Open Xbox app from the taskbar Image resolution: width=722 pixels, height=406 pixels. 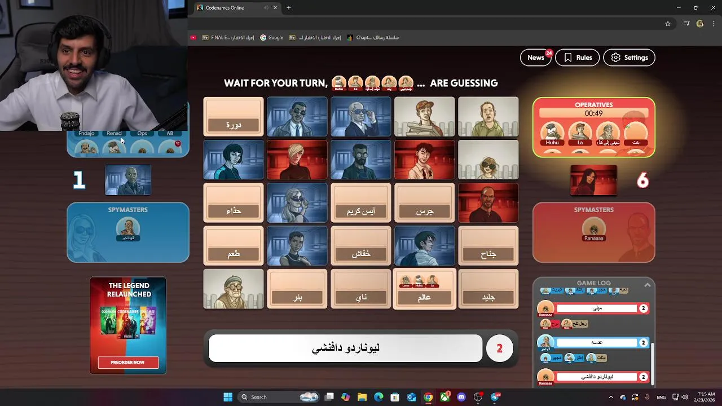coord(445,397)
